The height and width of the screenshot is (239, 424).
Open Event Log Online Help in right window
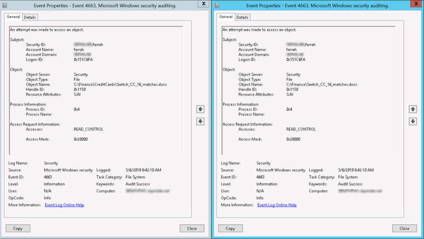tap(277, 205)
